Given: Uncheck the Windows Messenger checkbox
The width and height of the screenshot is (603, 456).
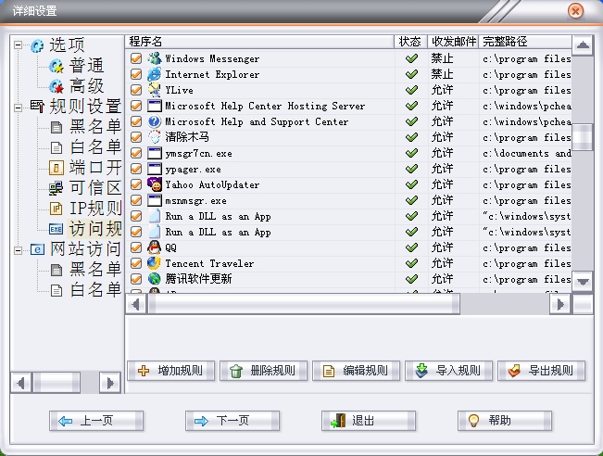Looking at the screenshot, I should [136, 58].
